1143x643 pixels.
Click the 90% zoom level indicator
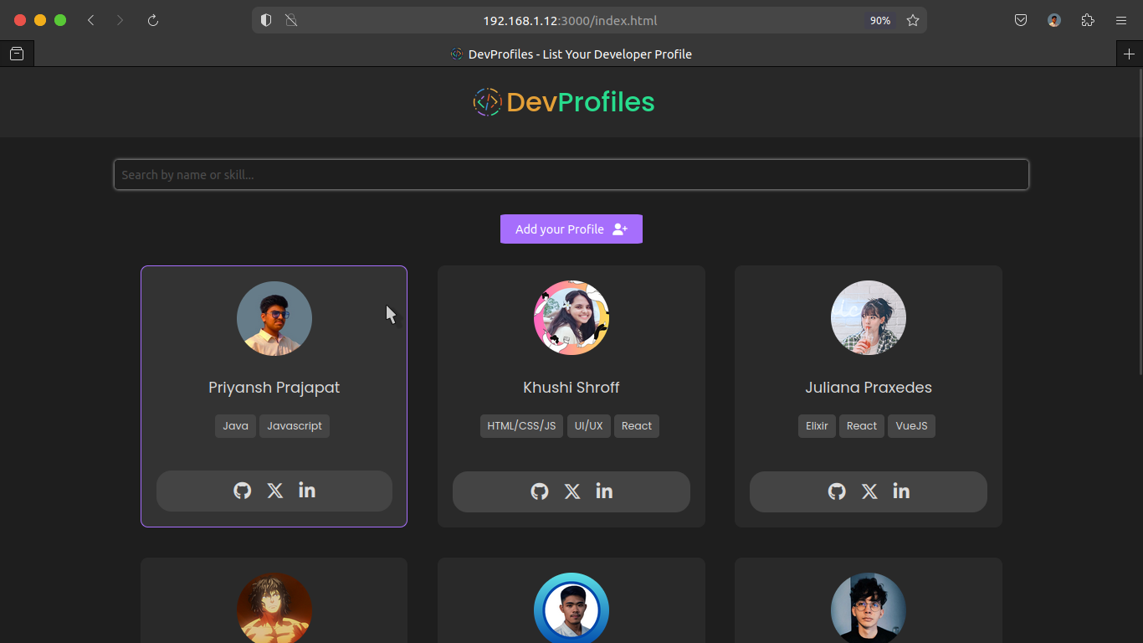880,21
